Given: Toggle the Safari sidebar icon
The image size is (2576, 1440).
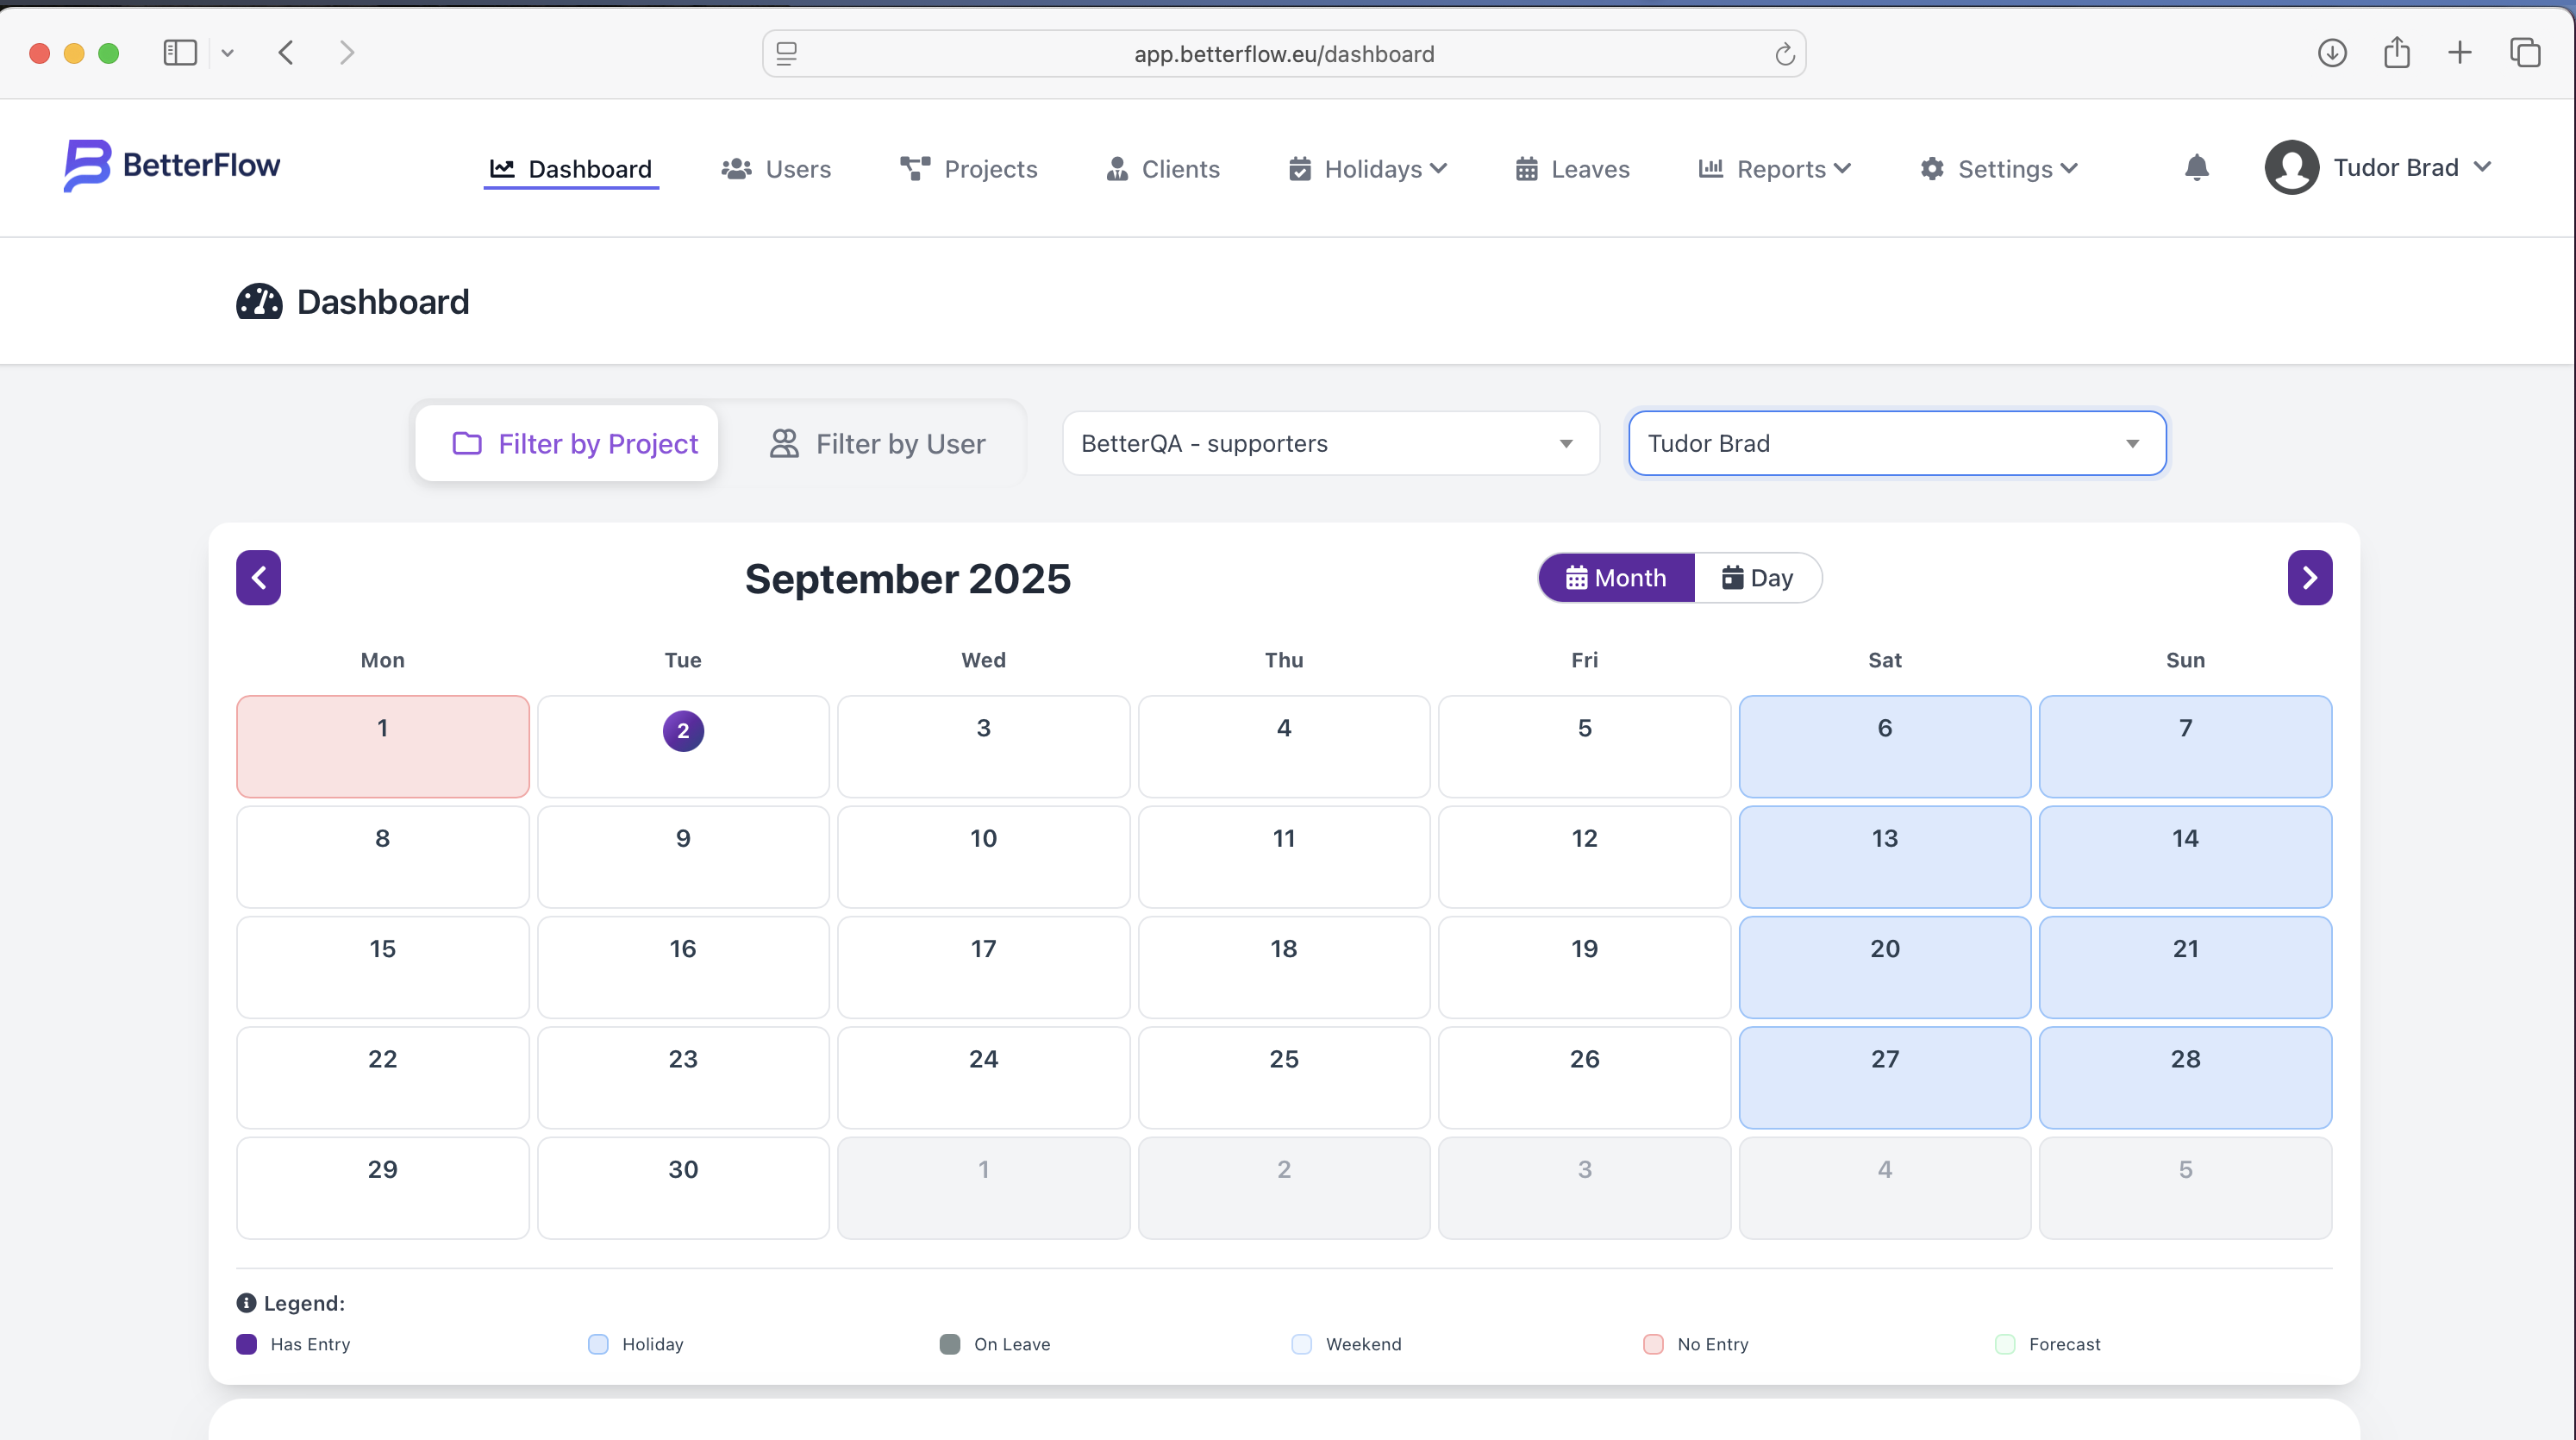Looking at the screenshot, I should pyautogui.click(x=180, y=53).
